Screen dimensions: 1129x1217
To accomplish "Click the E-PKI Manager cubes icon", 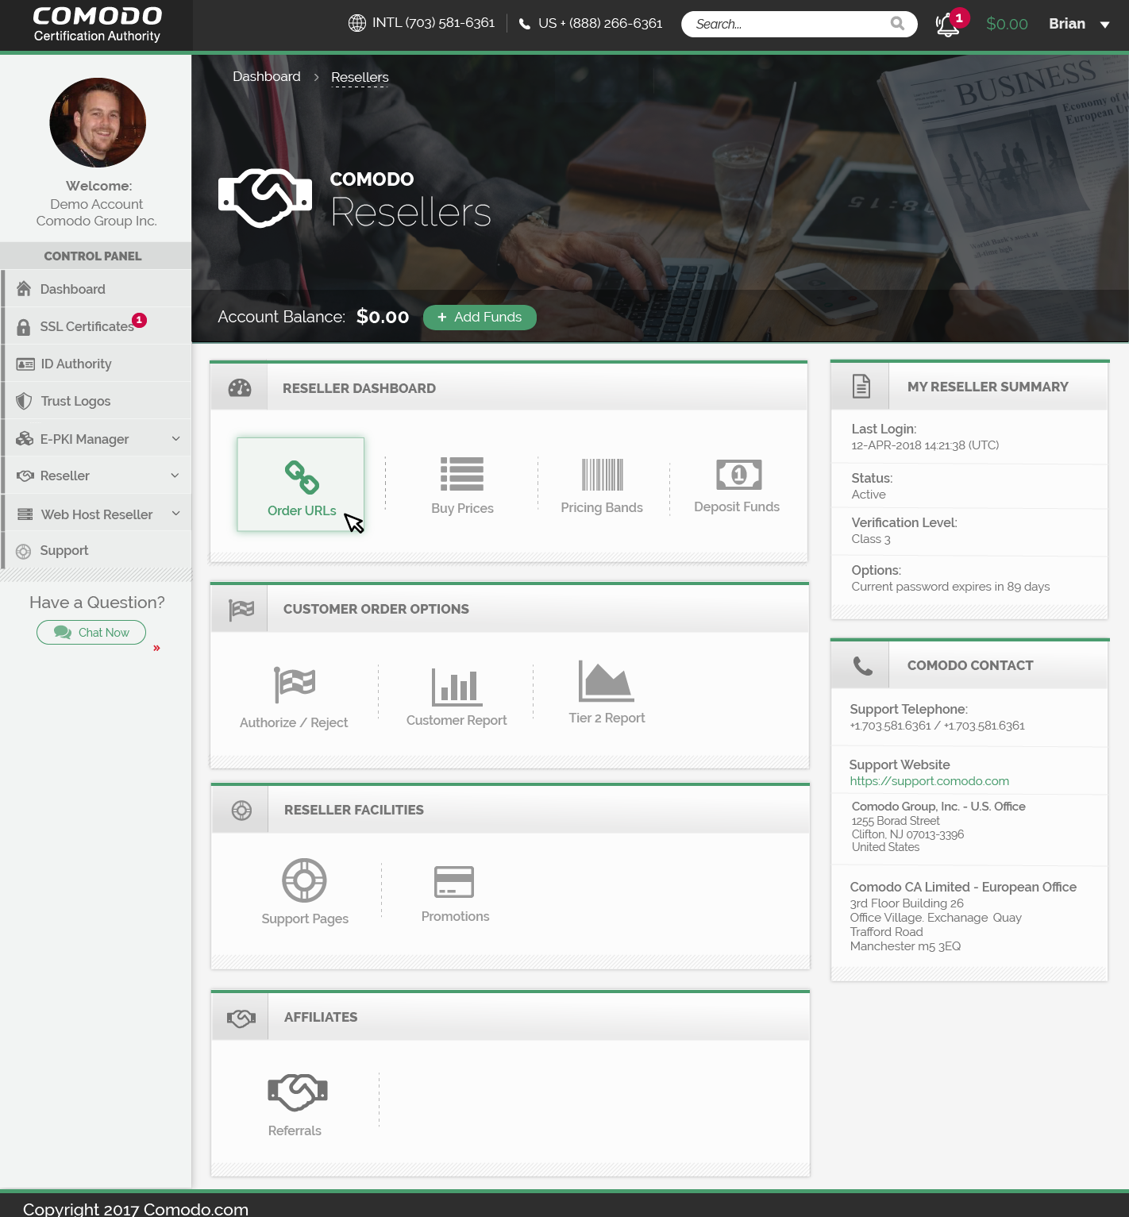I will [x=25, y=438].
